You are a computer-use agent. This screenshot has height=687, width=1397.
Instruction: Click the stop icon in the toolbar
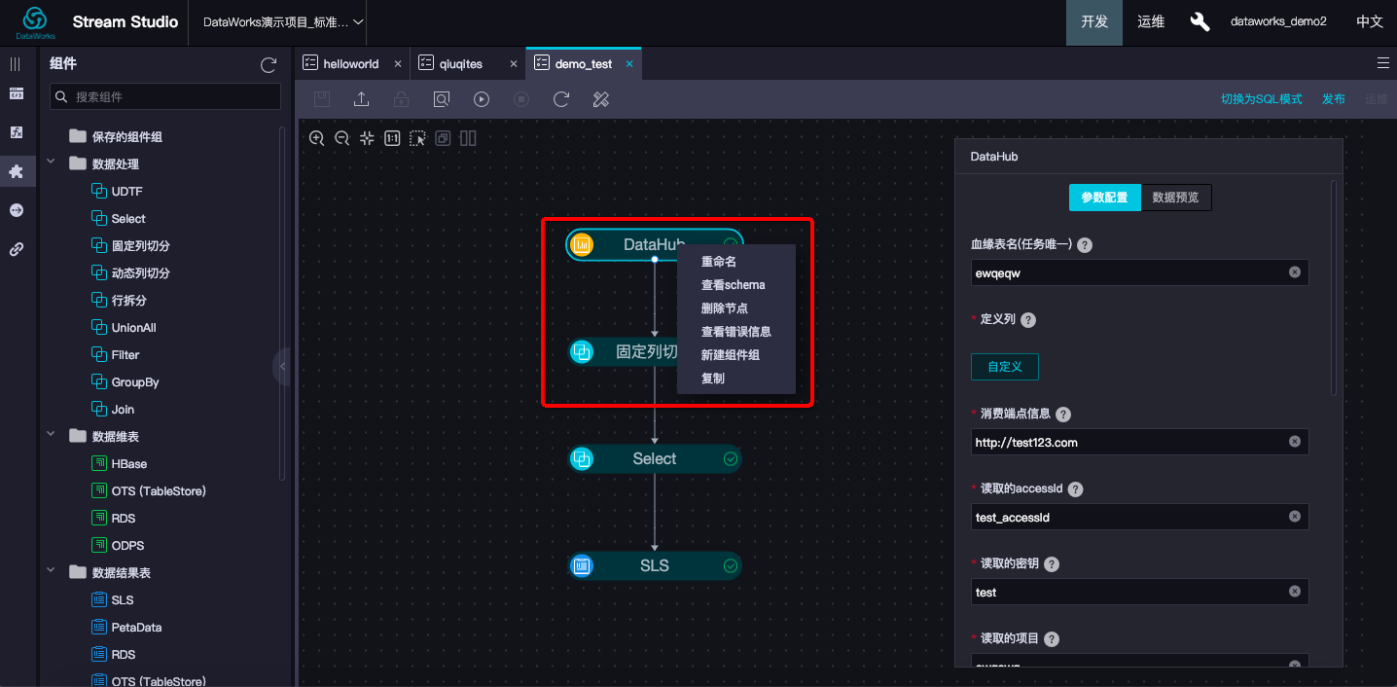[x=521, y=99]
